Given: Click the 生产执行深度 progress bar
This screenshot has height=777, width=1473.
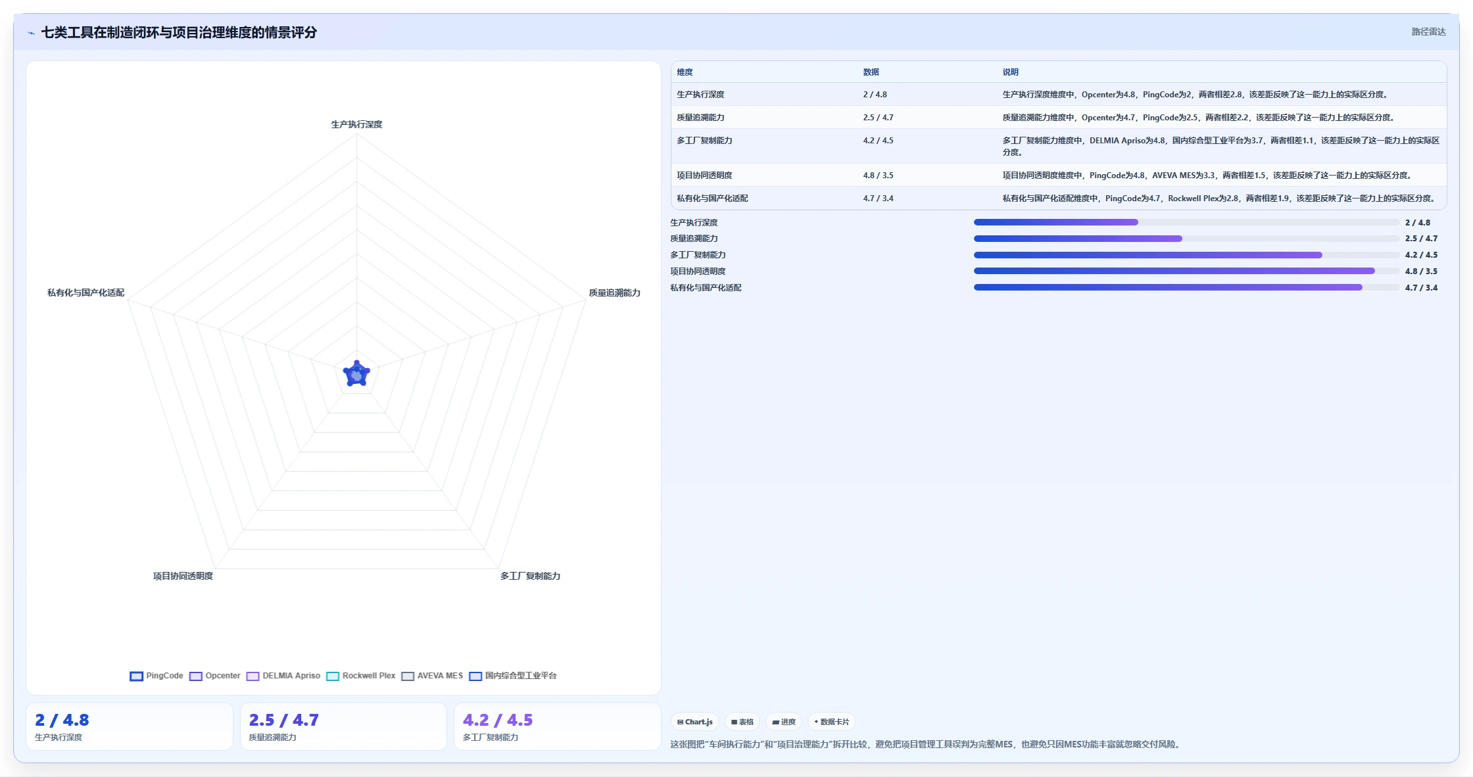Looking at the screenshot, I should pyautogui.click(x=1186, y=222).
